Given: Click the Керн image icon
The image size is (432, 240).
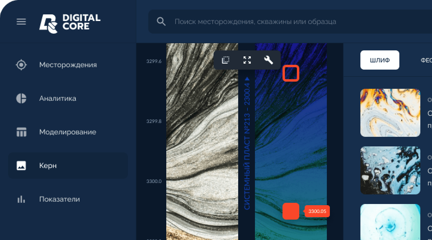Looking at the screenshot, I should click(x=21, y=166).
